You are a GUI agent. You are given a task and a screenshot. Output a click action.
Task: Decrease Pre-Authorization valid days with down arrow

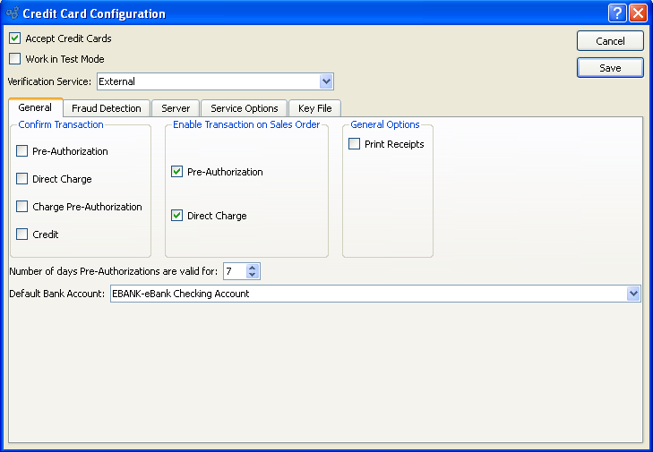tap(253, 275)
